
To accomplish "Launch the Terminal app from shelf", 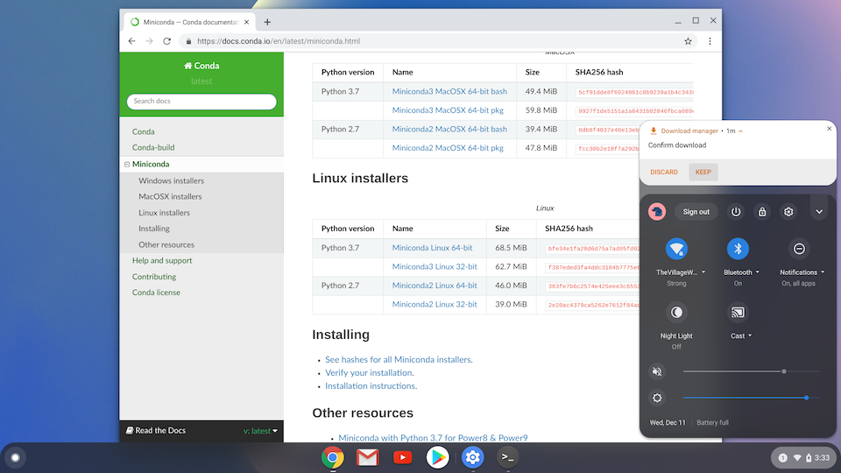I will click(x=507, y=457).
